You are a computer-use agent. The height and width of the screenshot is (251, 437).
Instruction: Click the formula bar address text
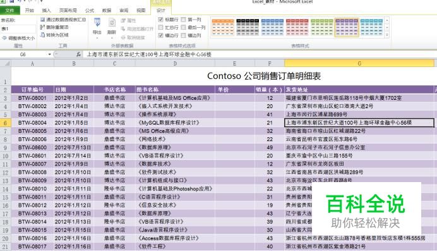coord(149,54)
